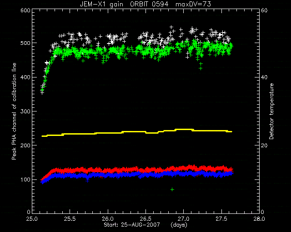
Task: Click the yellow detector temperature line
Action: pyautogui.click(x=137, y=132)
